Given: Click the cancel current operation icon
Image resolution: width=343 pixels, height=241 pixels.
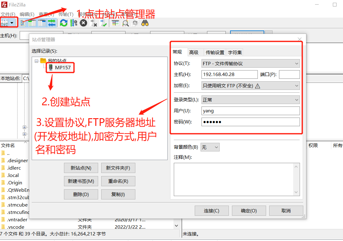Looking at the screenshot, I should 83,22.
